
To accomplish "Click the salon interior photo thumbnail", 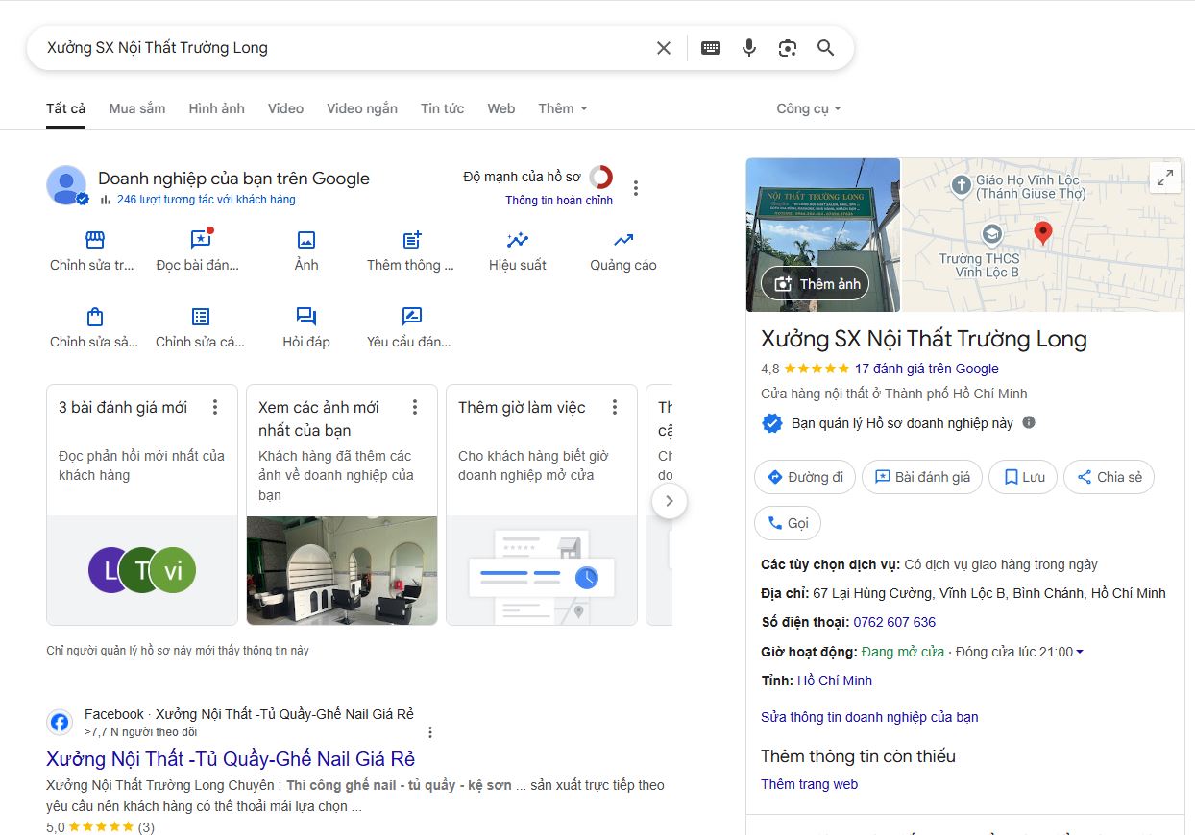I will (x=342, y=570).
